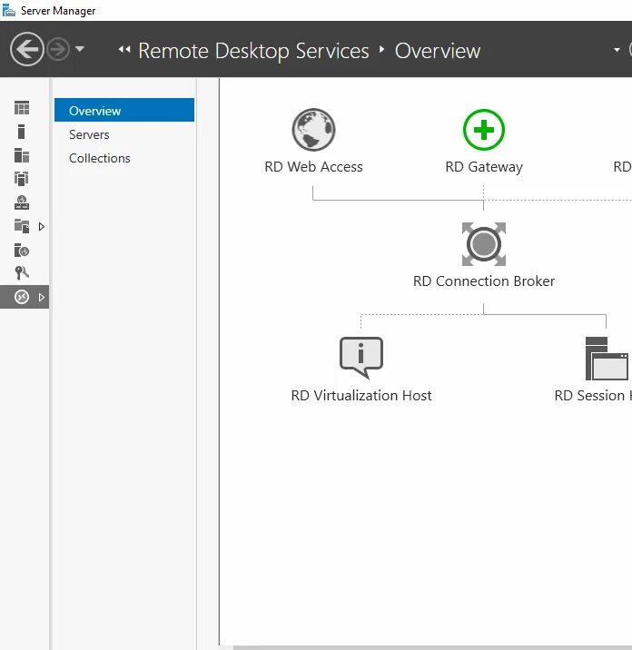Open the server-with-globe role sidebar icon

coord(22,202)
